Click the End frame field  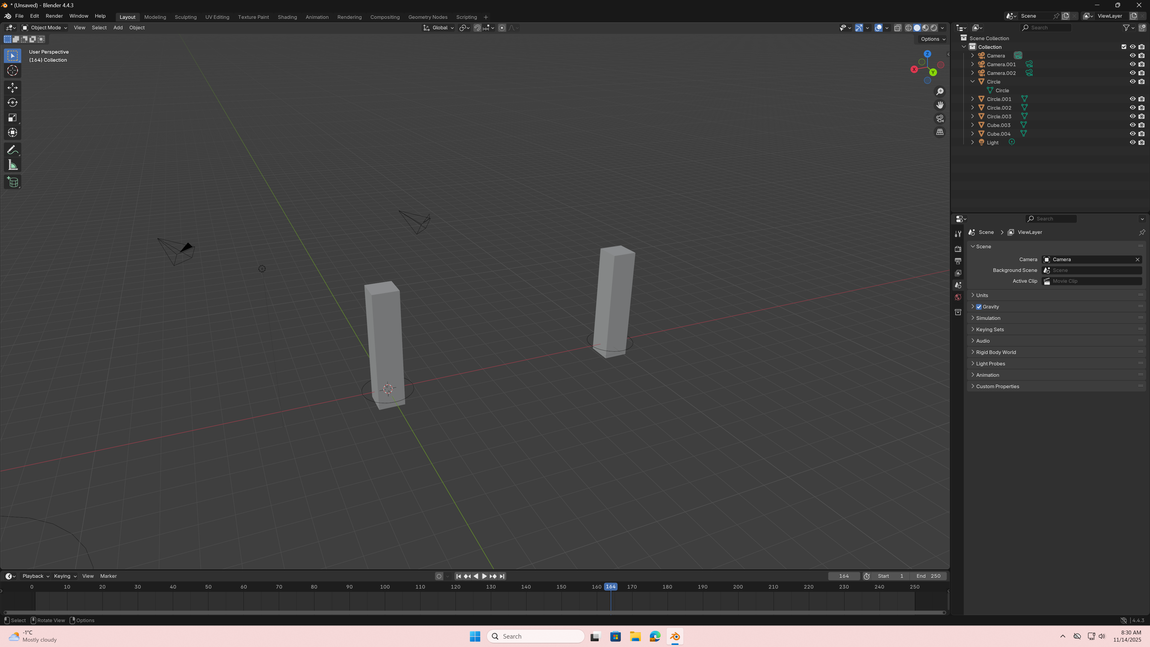(928, 576)
